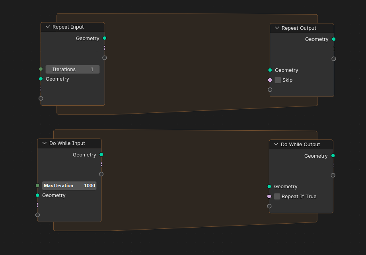Click Do While Output's Geometry output socket
This screenshot has width=366, height=255.
tap(333, 156)
